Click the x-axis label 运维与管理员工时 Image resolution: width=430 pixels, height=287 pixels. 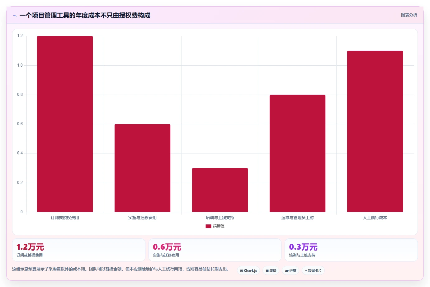[297, 218]
